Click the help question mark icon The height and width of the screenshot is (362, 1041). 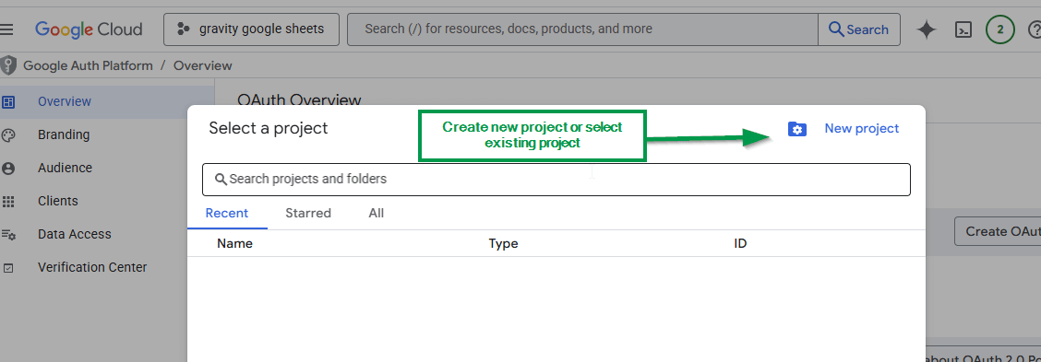1035,29
